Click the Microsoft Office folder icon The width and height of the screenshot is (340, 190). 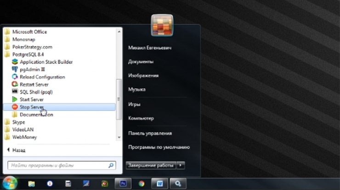click(7, 32)
